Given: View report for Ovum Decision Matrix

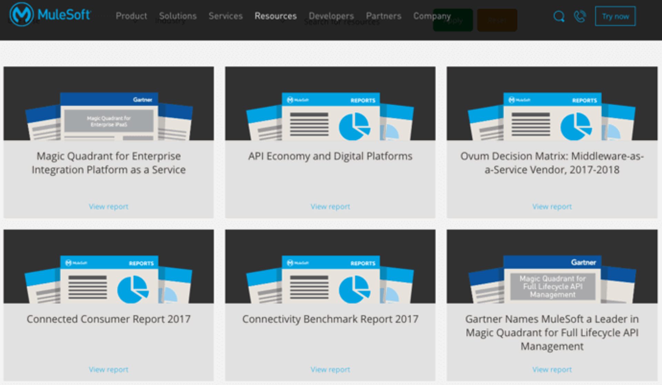Looking at the screenshot, I should [552, 206].
